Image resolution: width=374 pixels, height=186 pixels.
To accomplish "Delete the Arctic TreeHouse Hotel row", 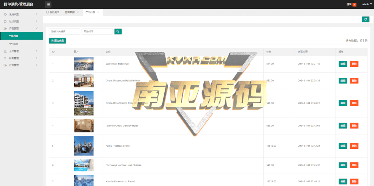I will point(354,146).
